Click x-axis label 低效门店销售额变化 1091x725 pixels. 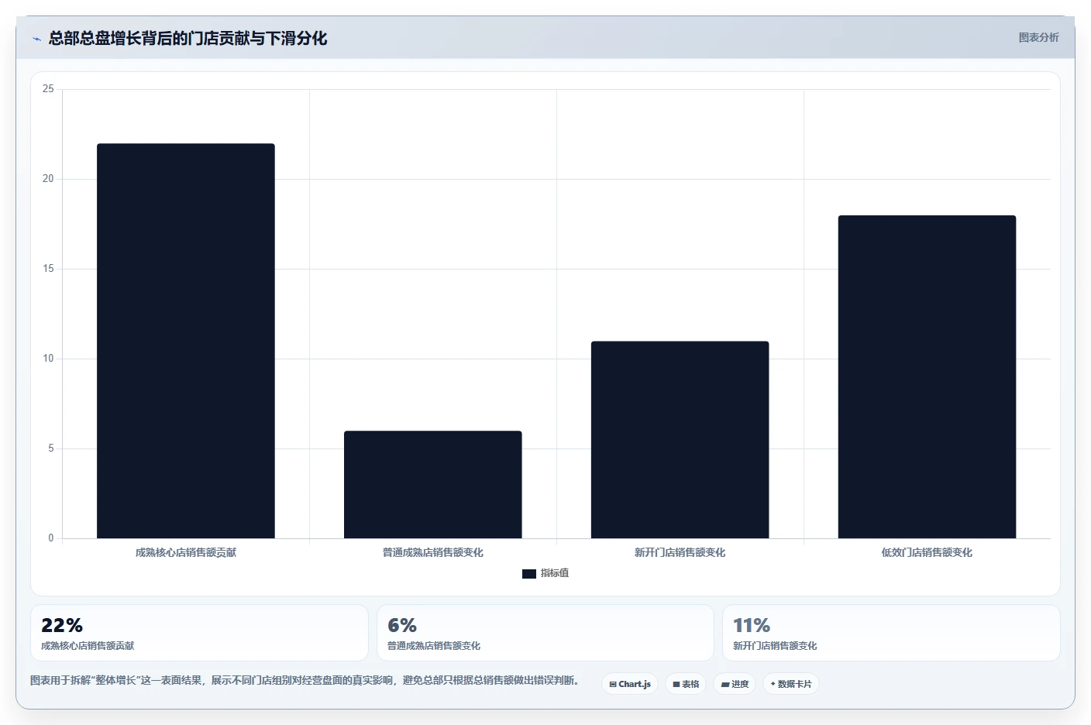click(x=927, y=552)
